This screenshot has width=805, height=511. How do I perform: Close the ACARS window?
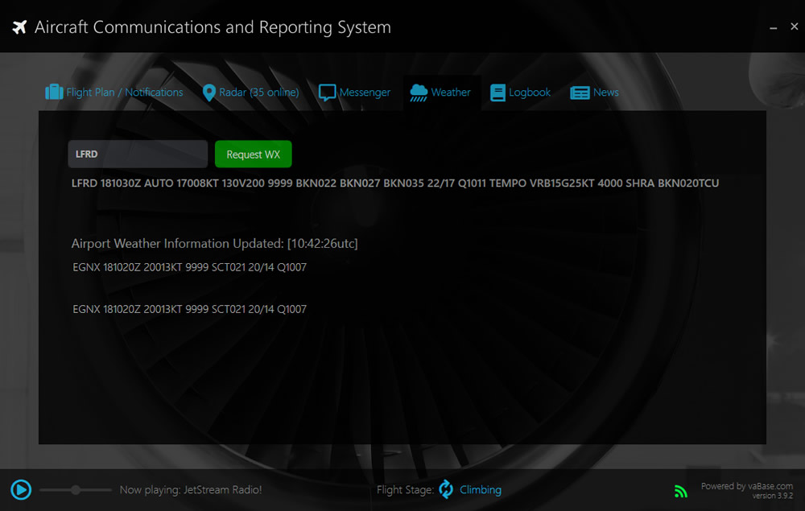tap(795, 27)
